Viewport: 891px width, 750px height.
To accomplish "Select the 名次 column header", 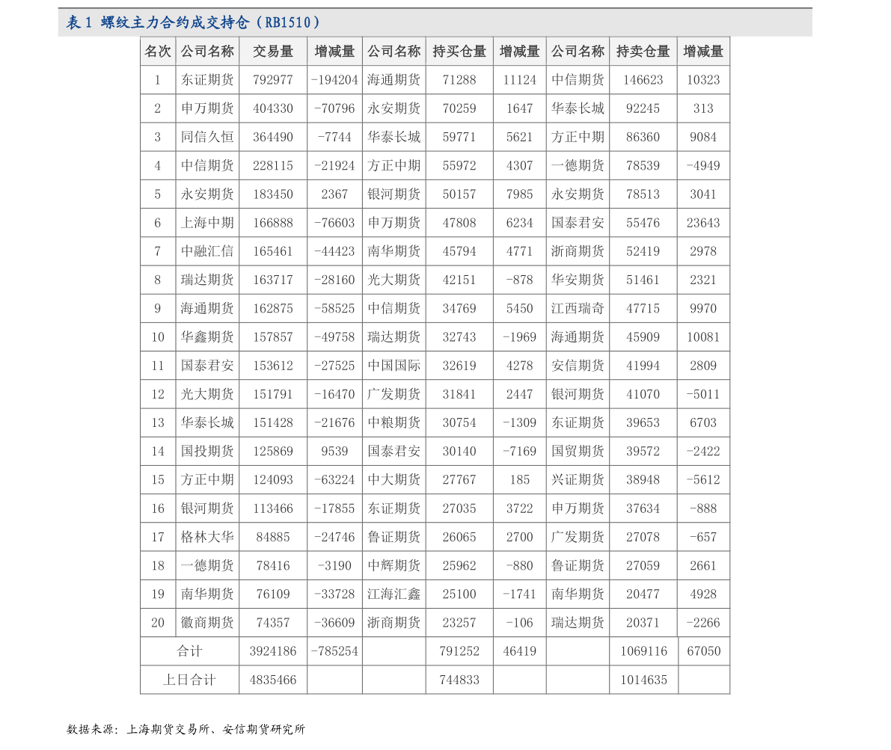I will [x=157, y=51].
